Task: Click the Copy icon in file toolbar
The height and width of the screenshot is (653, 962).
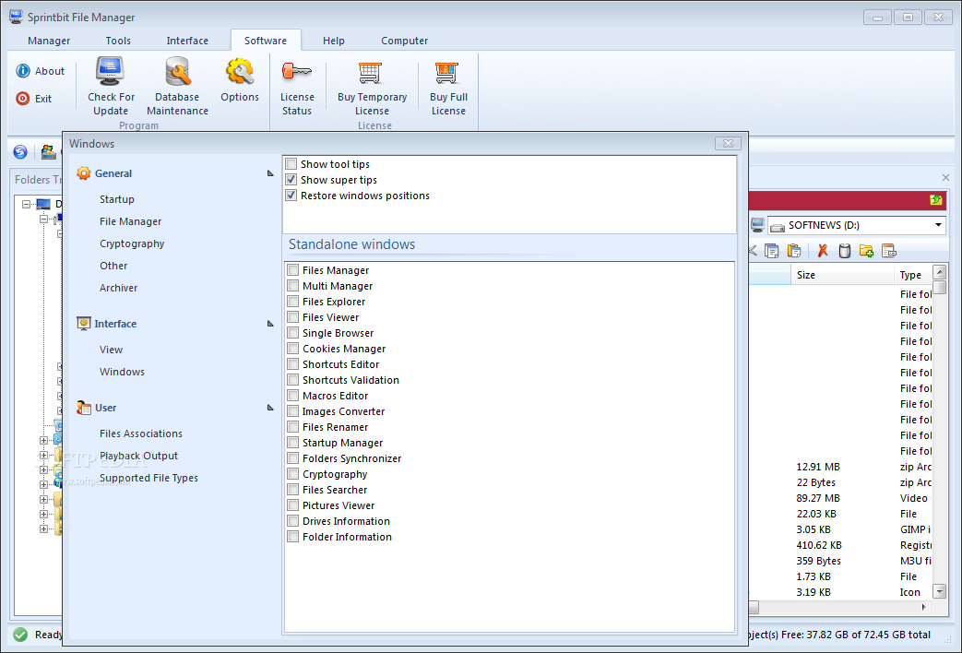Action: [x=772, y=250]
